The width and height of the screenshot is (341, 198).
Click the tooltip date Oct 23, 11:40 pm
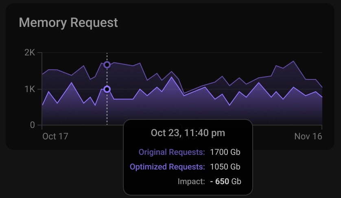point(188,133)
